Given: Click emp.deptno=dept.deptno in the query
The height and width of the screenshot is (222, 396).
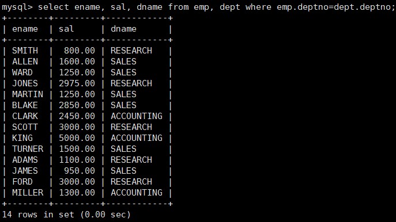Looking at the screenshot, I should pos(335,7).
